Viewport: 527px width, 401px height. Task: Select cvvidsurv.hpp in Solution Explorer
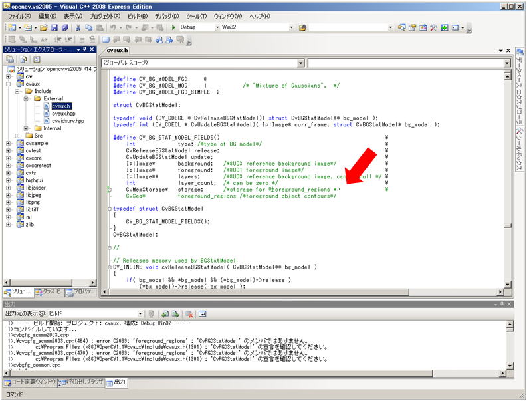[x=68, y=121]
